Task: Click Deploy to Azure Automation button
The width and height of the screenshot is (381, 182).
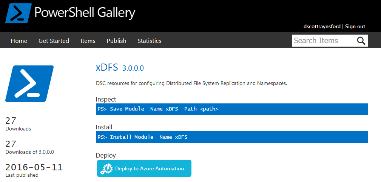Action: [144, 168]
